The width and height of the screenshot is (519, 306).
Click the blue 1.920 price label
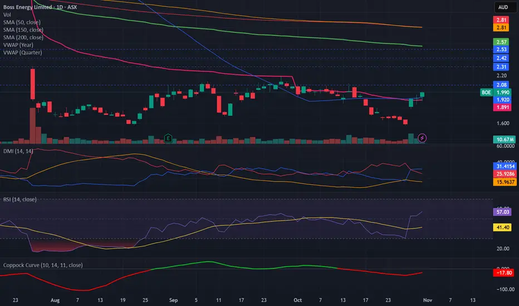[x=503, y=100]
